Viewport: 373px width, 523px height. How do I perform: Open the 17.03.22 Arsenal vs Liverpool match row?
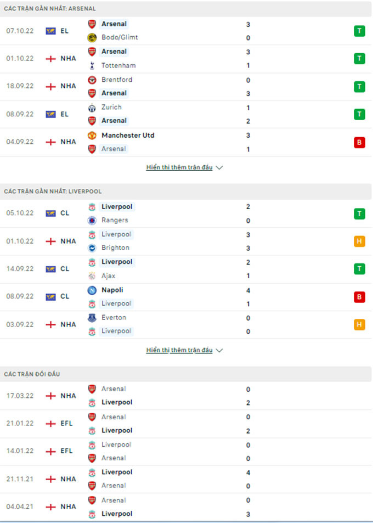point(186,396)
